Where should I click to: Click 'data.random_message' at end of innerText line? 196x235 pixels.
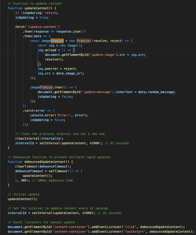coord(156,92)
